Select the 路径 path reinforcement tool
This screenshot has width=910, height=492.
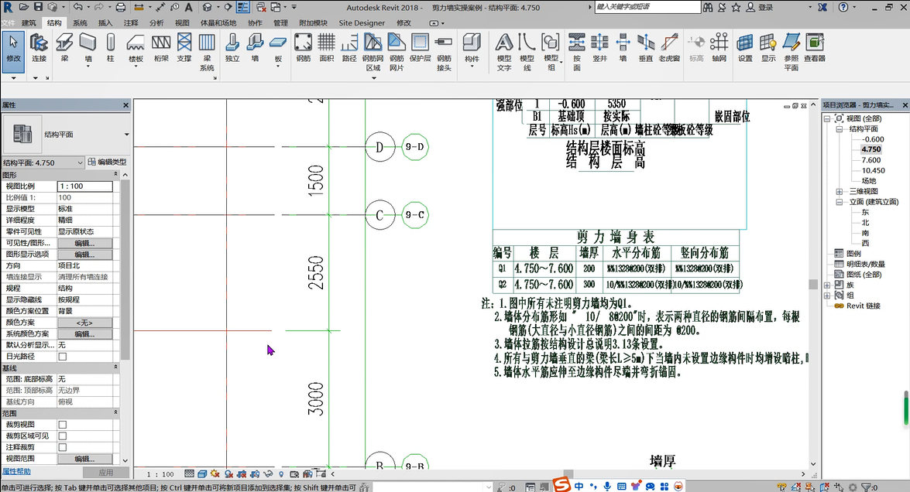point(349,47)
